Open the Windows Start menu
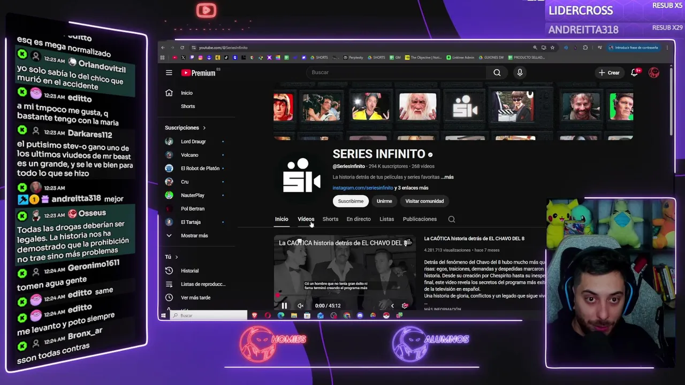685x385 pixels. click(164, 315)
